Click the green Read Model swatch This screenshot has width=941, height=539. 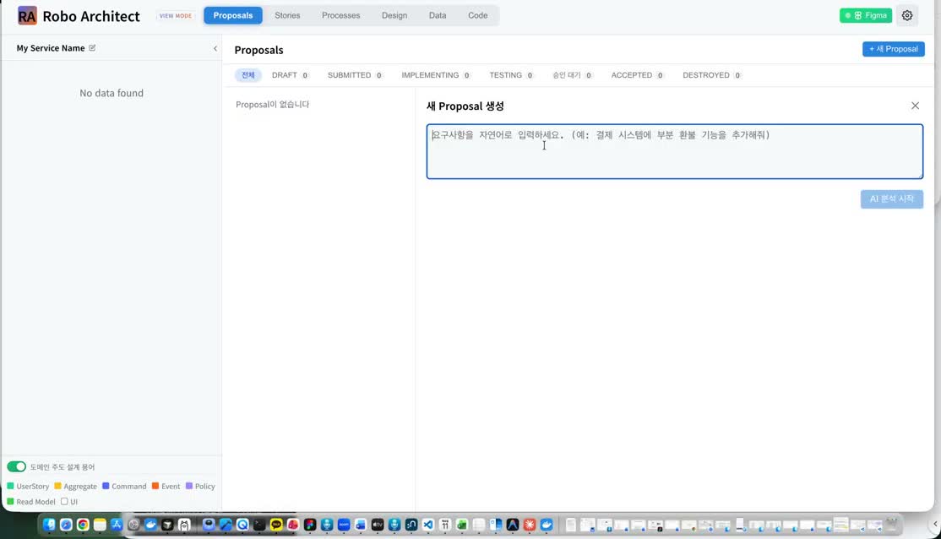(10, 501)
